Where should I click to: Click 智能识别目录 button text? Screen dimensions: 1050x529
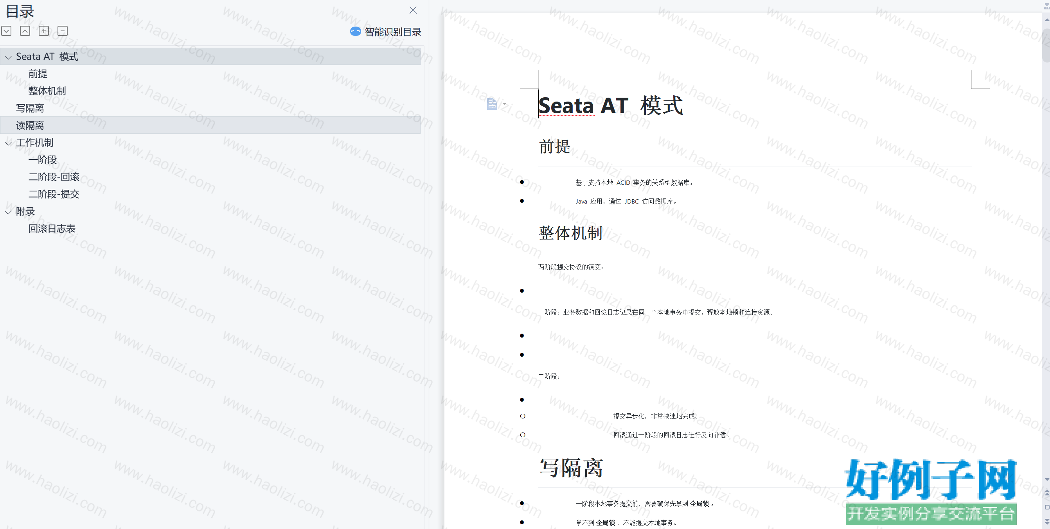pos(393,32)
